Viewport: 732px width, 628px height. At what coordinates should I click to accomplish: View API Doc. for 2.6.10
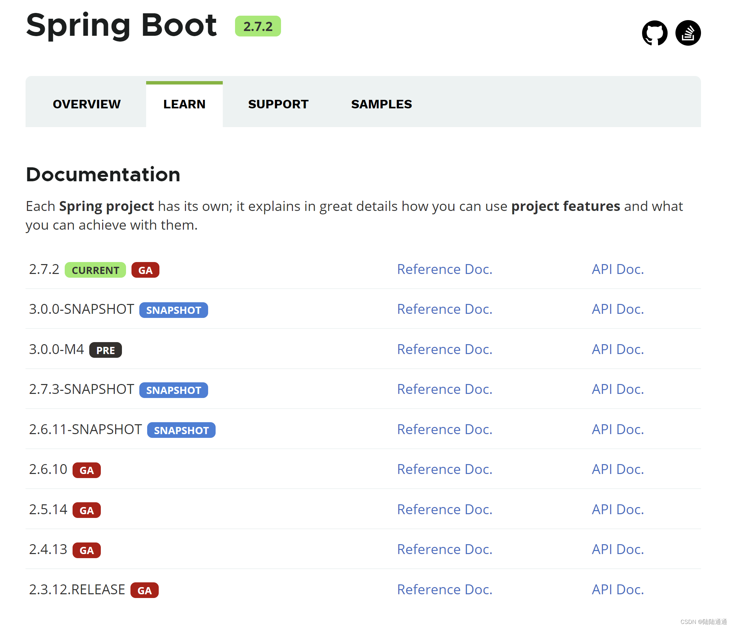tap(618, 470)
